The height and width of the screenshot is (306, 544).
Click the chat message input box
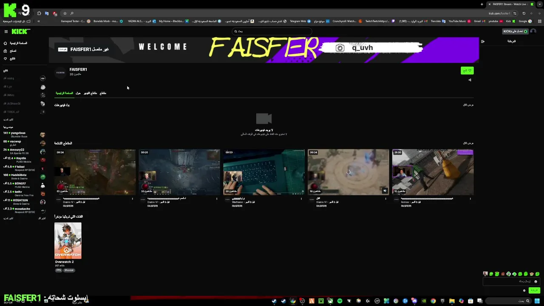pyautogui.click(x=511, y=281)
